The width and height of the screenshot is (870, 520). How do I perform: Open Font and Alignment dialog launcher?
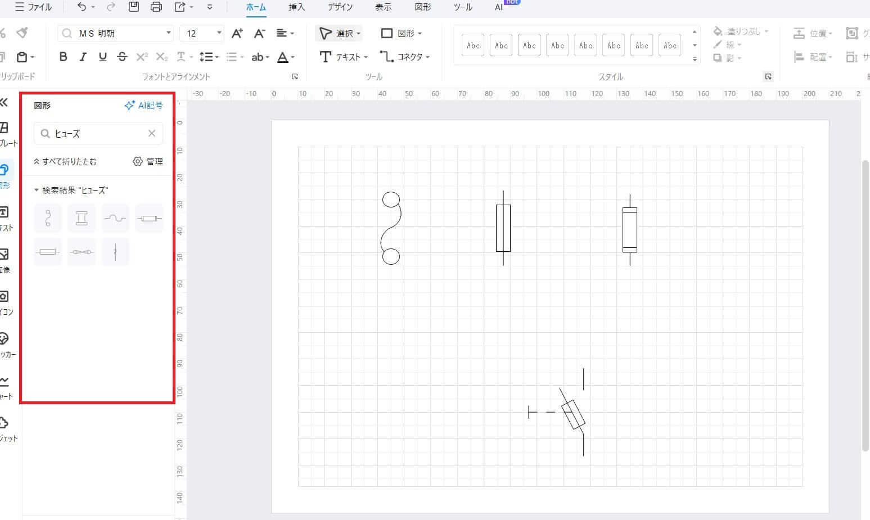[x=295, y=76]
